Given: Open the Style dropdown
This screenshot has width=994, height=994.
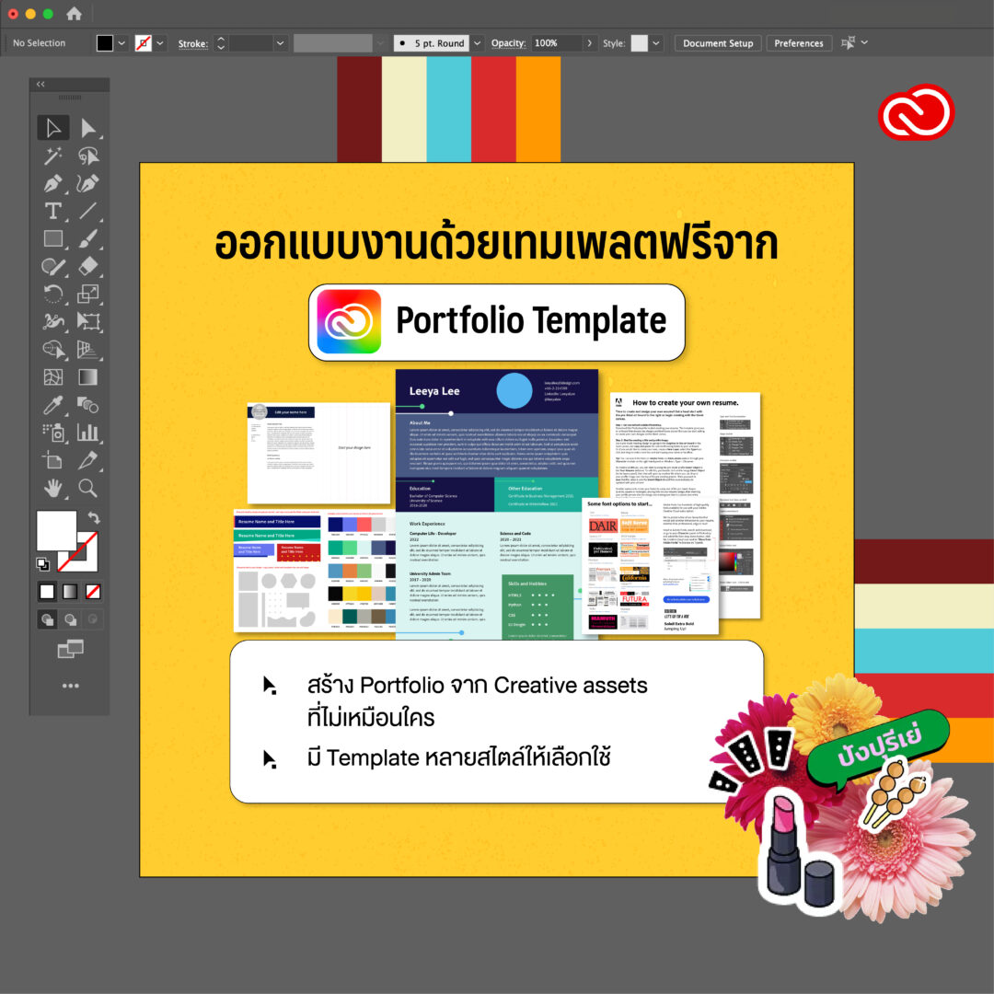Looking at the screenshot, I should (653, 42).
